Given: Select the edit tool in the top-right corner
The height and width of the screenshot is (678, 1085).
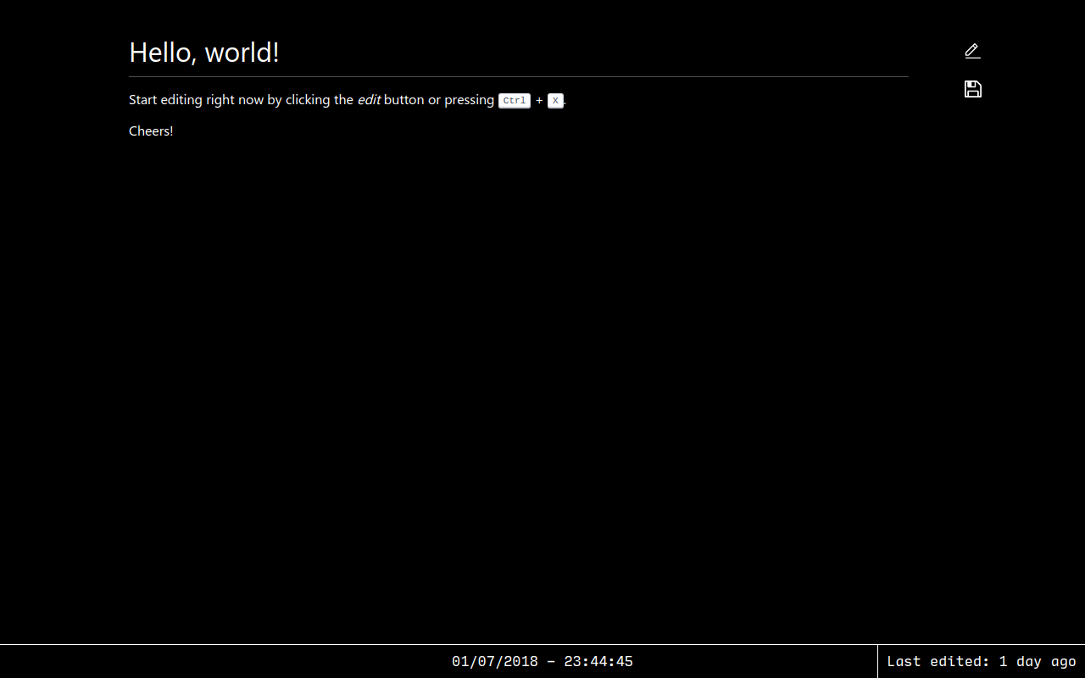Looking at the screenshot, I should coord(972,51).
